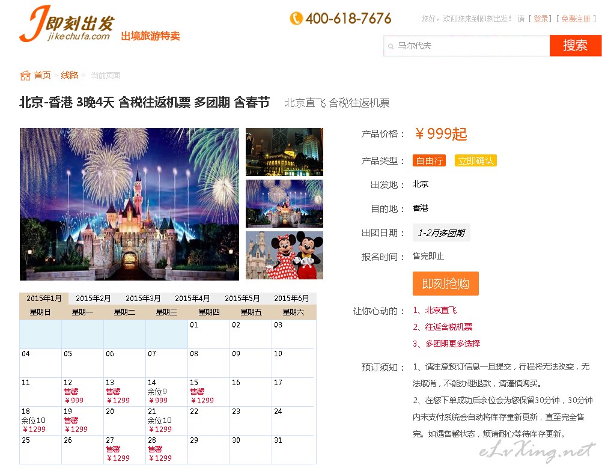602x471 pixels.
Task: Open the 免费注册 register link
Action: pyautogui.click(x=575, y=19)
